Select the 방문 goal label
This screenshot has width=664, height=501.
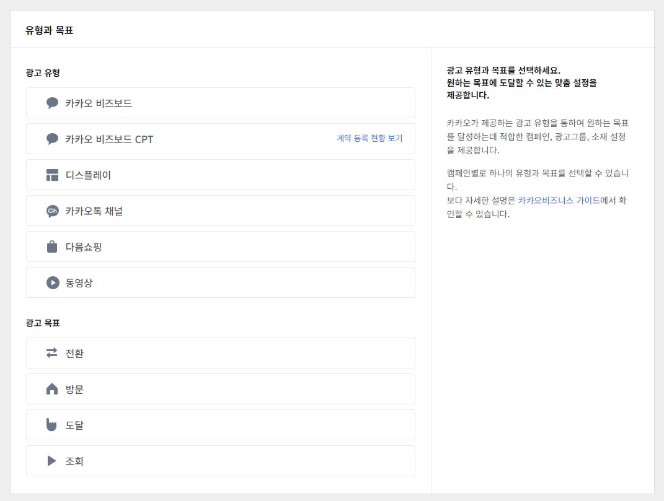pyautogui.click(x=74, y=390)
